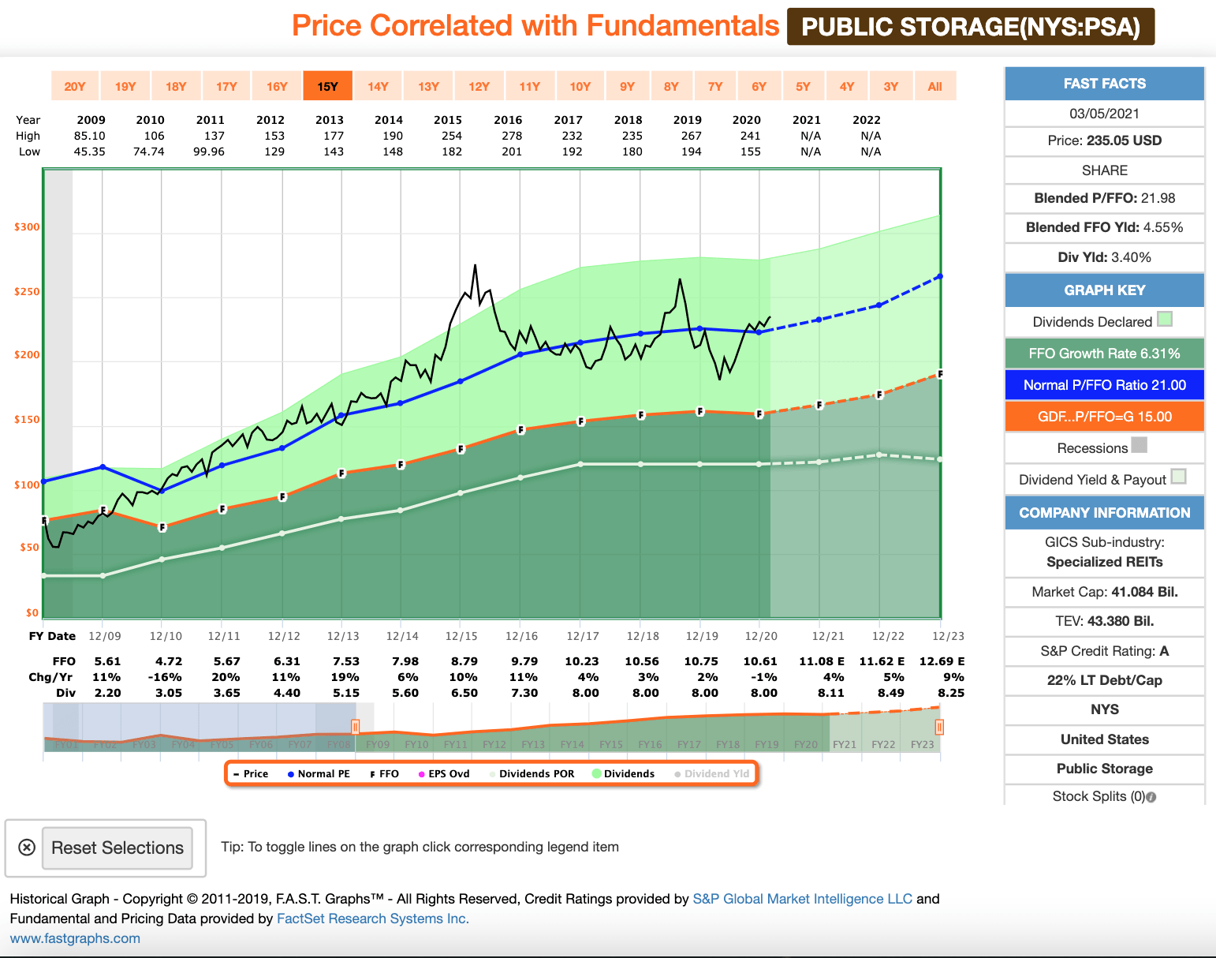Visit www.fastgraphs.com link
Viewport: 1216px width, 958px height.
click(75, 938)
